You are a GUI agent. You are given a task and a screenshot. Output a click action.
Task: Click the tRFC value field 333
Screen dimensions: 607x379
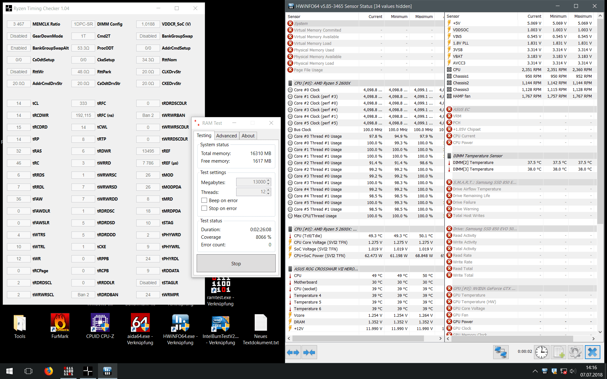coord(83,103)
